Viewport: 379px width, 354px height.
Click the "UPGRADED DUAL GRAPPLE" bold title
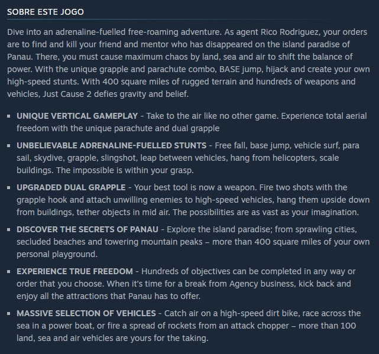[70, 187]
